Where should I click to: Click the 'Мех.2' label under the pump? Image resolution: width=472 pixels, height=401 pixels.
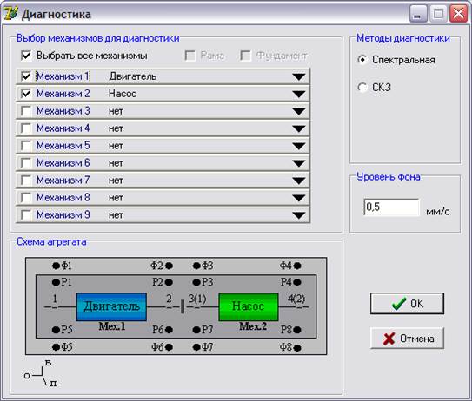[253, 326]
